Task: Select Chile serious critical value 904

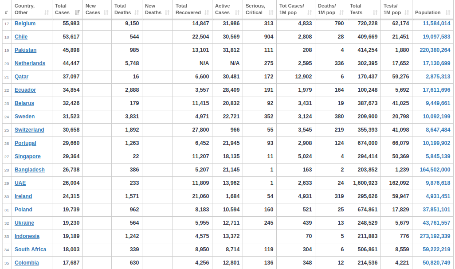Action: [x=269, y=37]
